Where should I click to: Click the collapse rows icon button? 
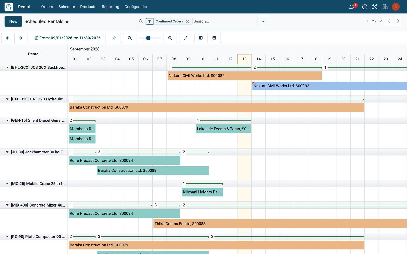(214, 38)
